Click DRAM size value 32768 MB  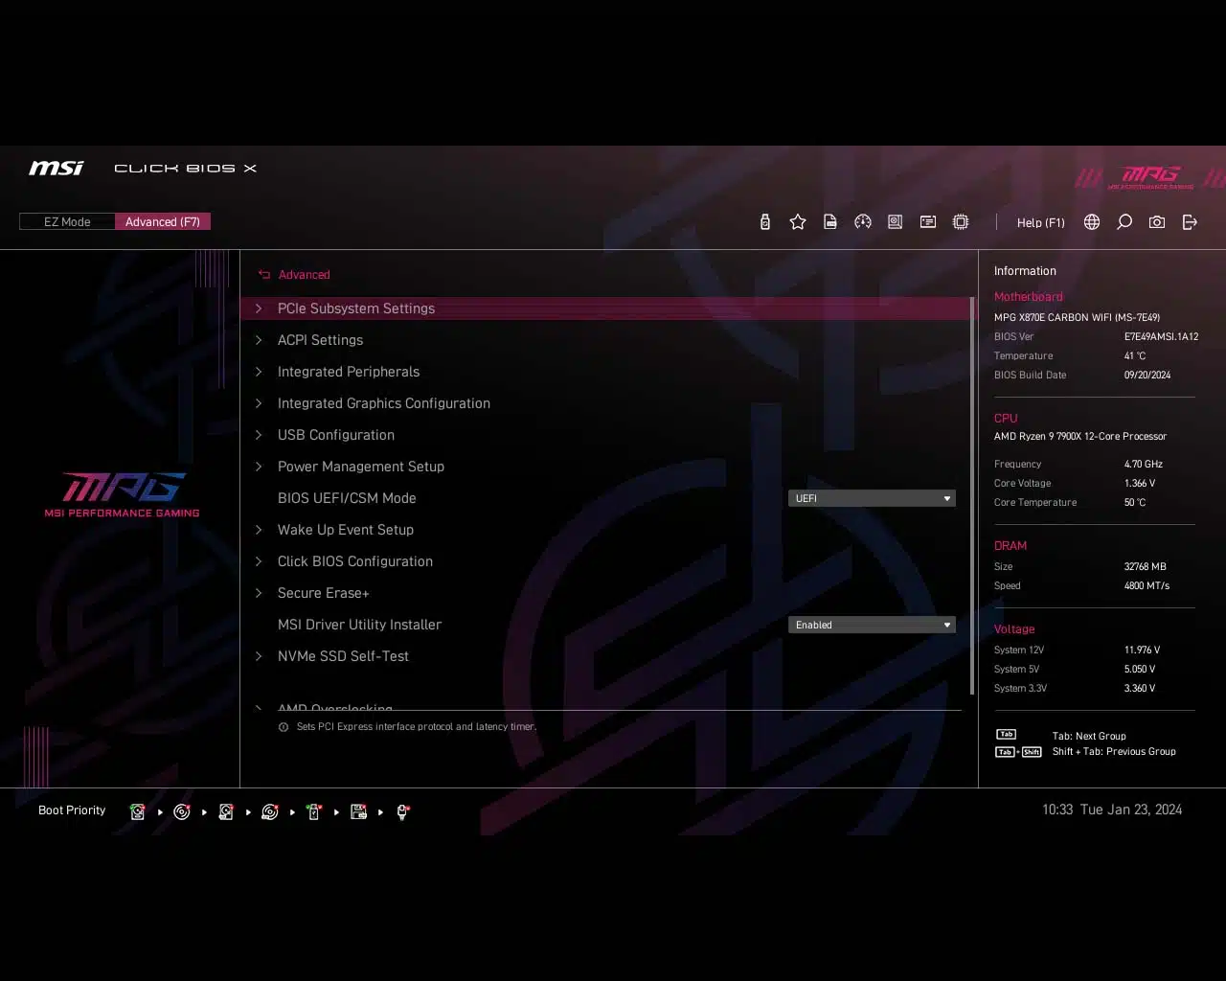pyautogui.click(x=1146, y=567)
